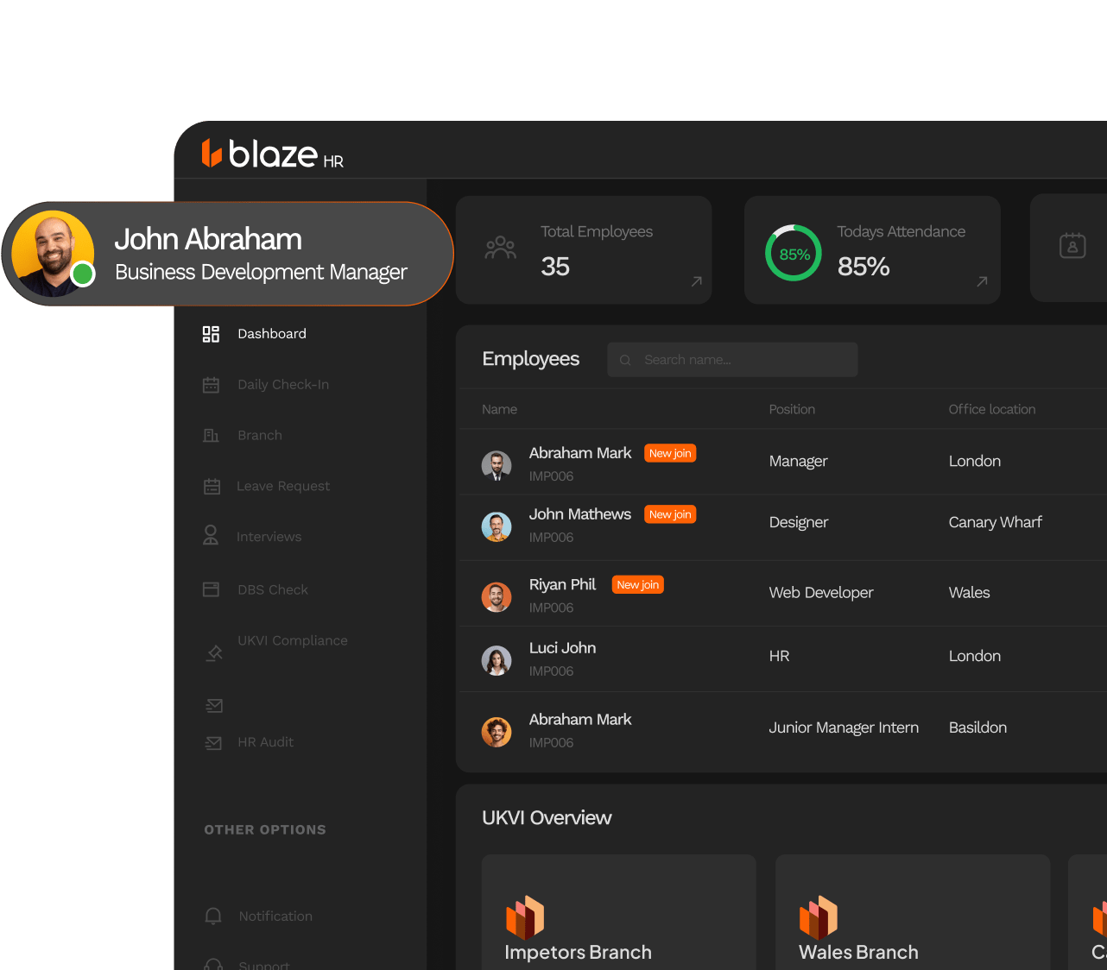Select the New join badge next to Riyan Phil
This screenshot has height=970, width=1107.
[637, 584]
